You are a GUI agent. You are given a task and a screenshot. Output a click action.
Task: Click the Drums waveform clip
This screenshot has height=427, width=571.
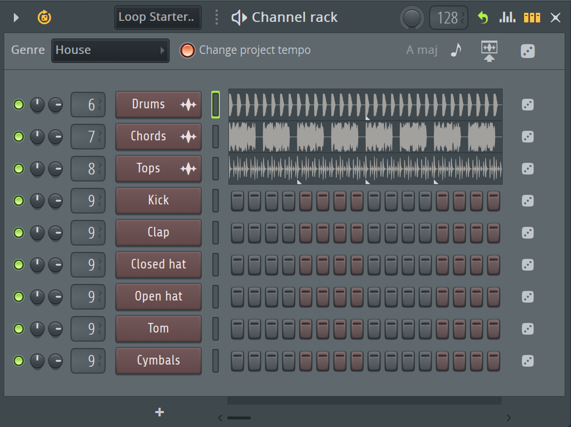click(x=365, y=105)
